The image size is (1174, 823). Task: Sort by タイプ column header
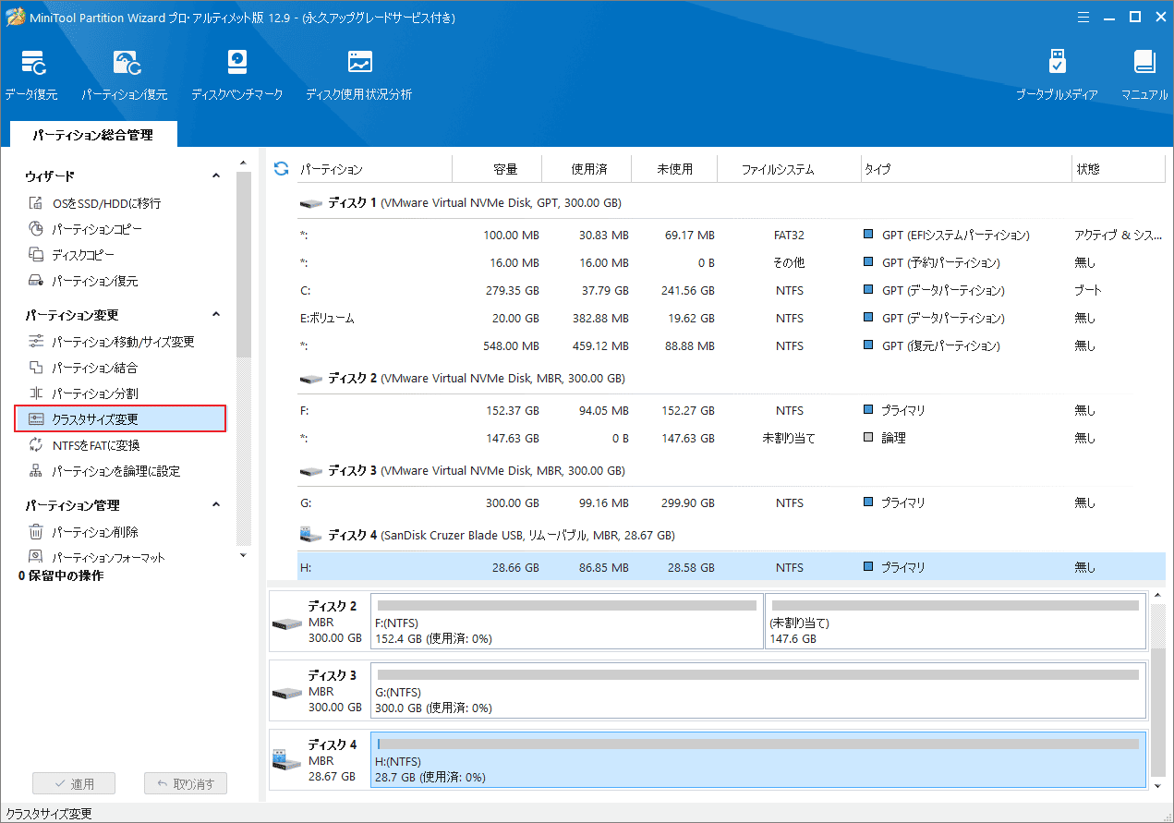[x=966, y=169]
